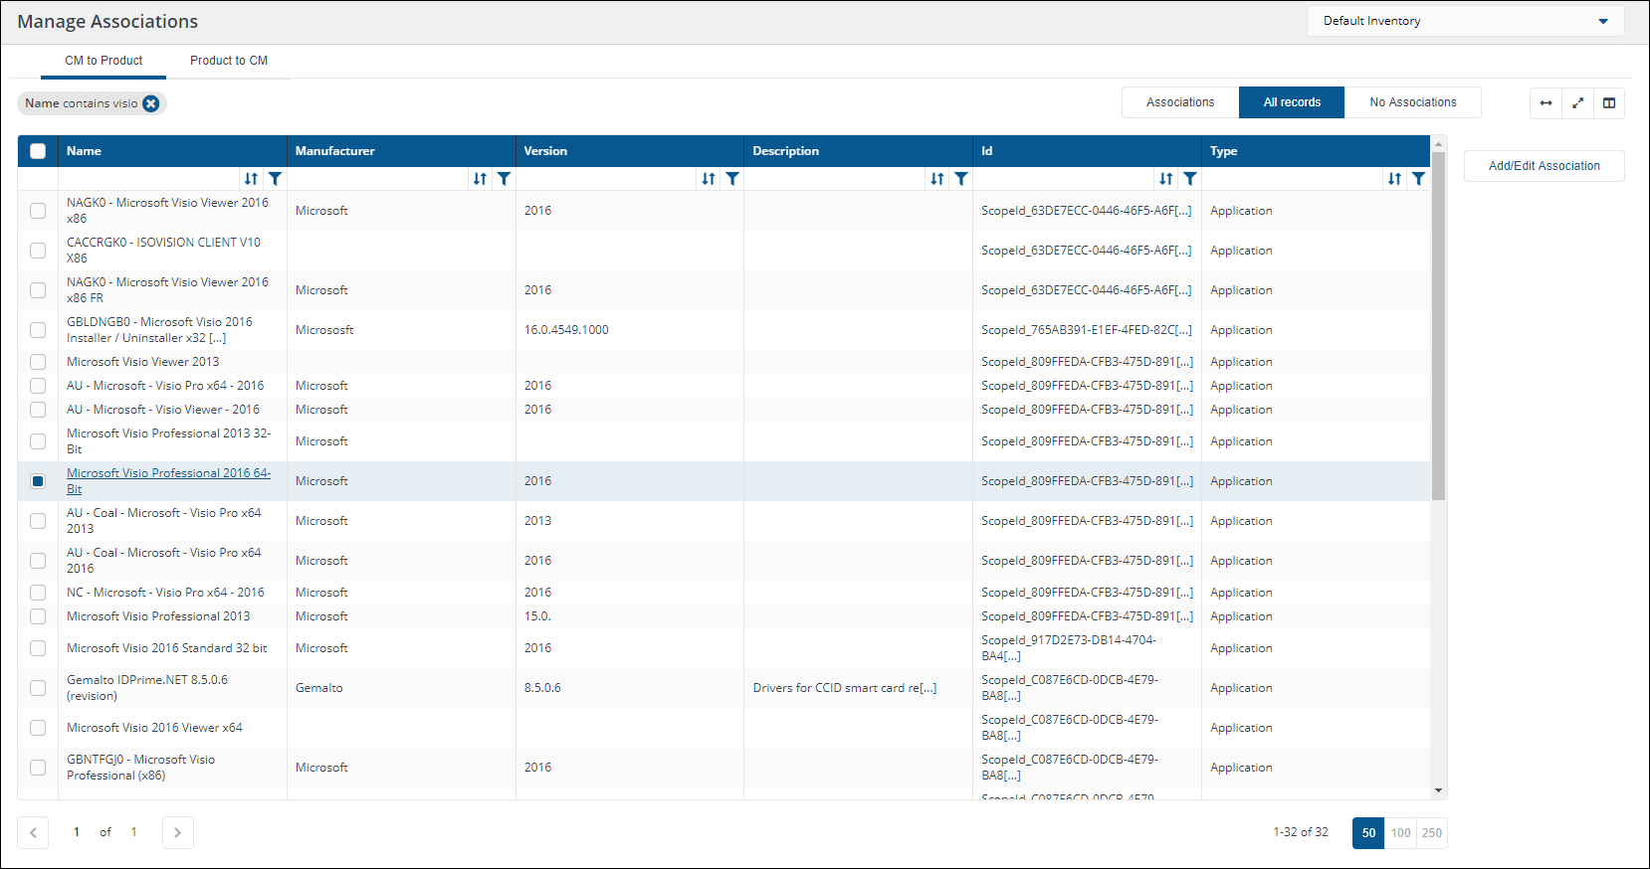1650x869 pixels.
Task: Open the filter icon in Manufacturer column
Action: (505, 179)
